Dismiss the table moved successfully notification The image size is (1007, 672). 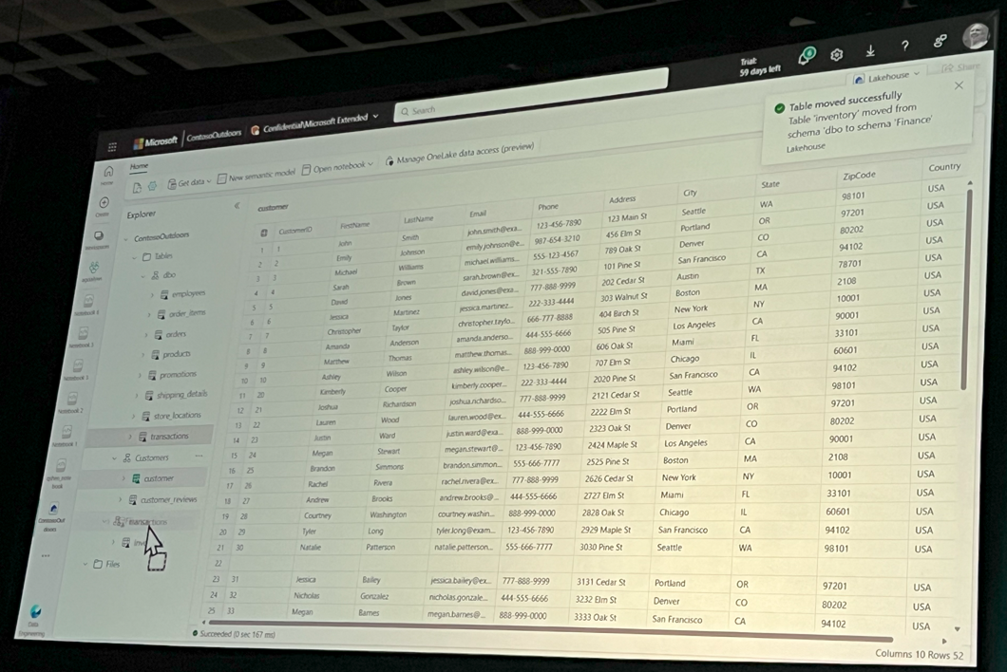coord(959,84)
